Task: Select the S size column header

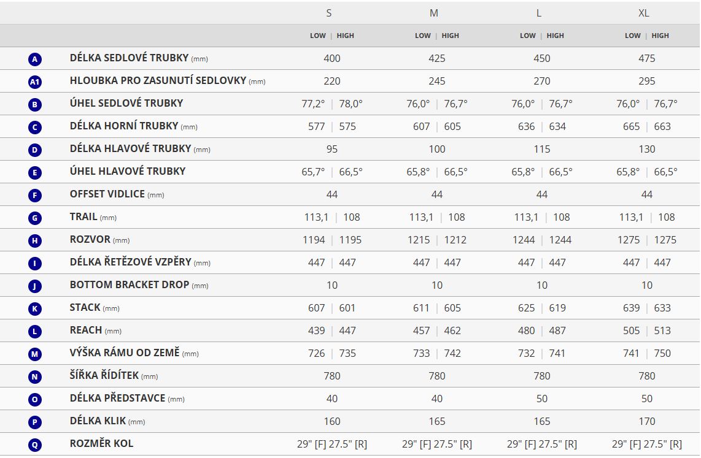Action: tap(329, 13)
